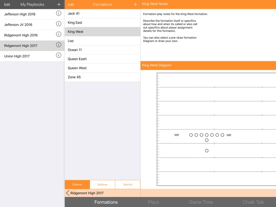Open info for Ridgemont High 2017 playbook
The height and width of the screenshot is (207, 276).
click(59, 45)
